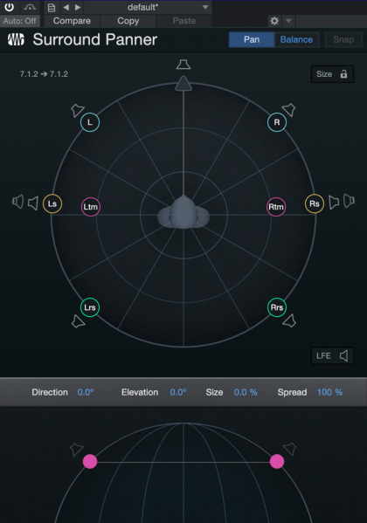
Task: Edit the Spread value 100 %
Action: click(329, 392)
